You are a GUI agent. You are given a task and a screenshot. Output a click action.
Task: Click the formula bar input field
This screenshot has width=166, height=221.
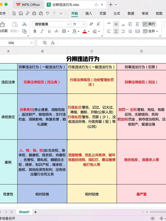(112, 43)
